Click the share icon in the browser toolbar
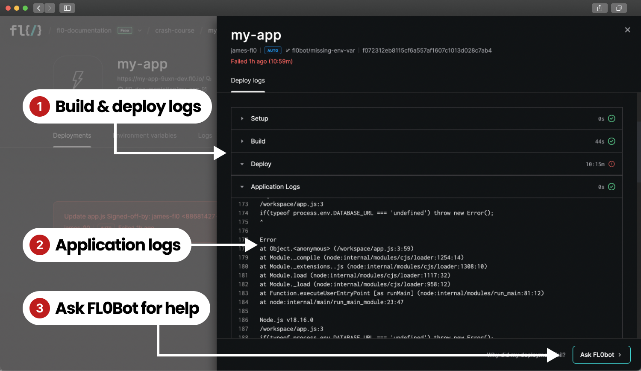The image size is (641, 371). coord(600,8)
